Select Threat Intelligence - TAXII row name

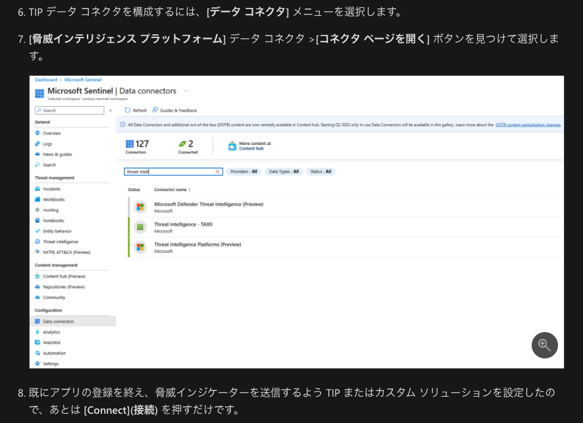[x=184, y=224]
